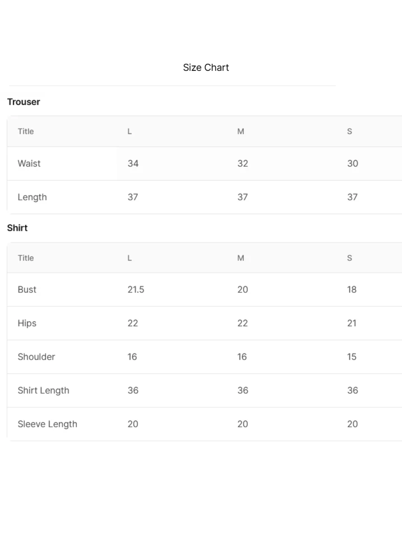The height and width of the screenshot is (536, 402).
Task: Select the trouser Length row label
Action: pos(32,197)
